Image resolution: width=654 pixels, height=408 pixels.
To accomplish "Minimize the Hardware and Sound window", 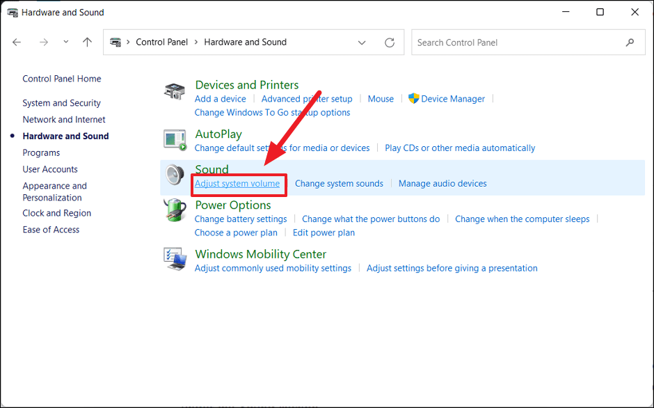I will [x=566, y=12].
